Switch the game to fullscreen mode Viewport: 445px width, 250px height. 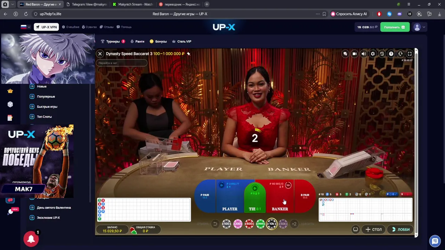(x=410, y=54)
